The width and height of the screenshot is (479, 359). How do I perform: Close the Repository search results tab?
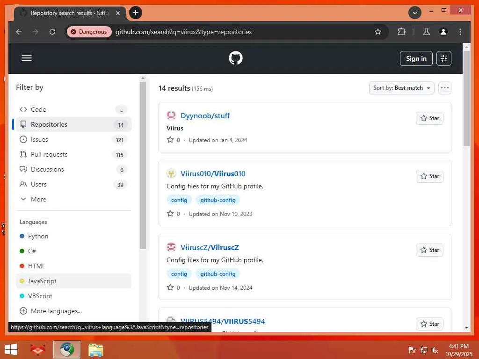117,13
